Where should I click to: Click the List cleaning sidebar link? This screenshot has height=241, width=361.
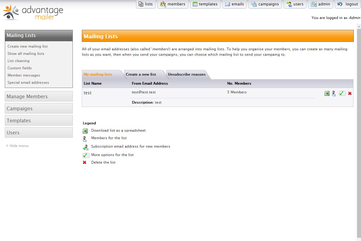coord(18,61)
